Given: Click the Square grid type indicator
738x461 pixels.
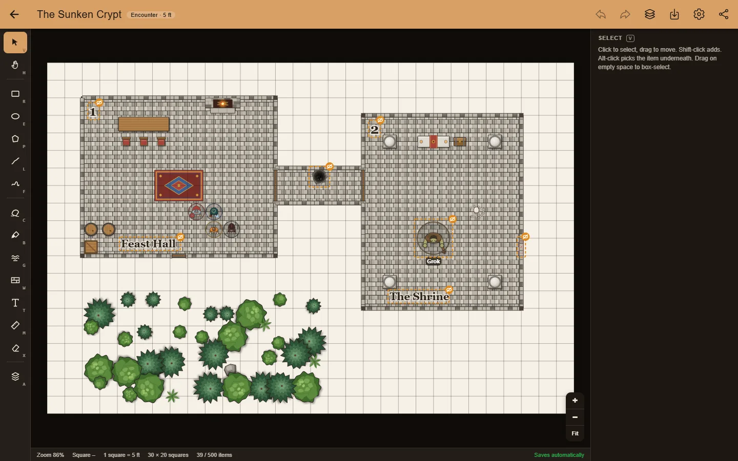Looking at the screenshot, I should tap(84, 455).
